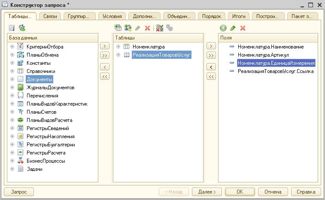Viewport: 325px width, 200px height.
Task: Expand the РеализацияТоваровУслуг table node
Action: pyautogui.click(x=118, y=55)
